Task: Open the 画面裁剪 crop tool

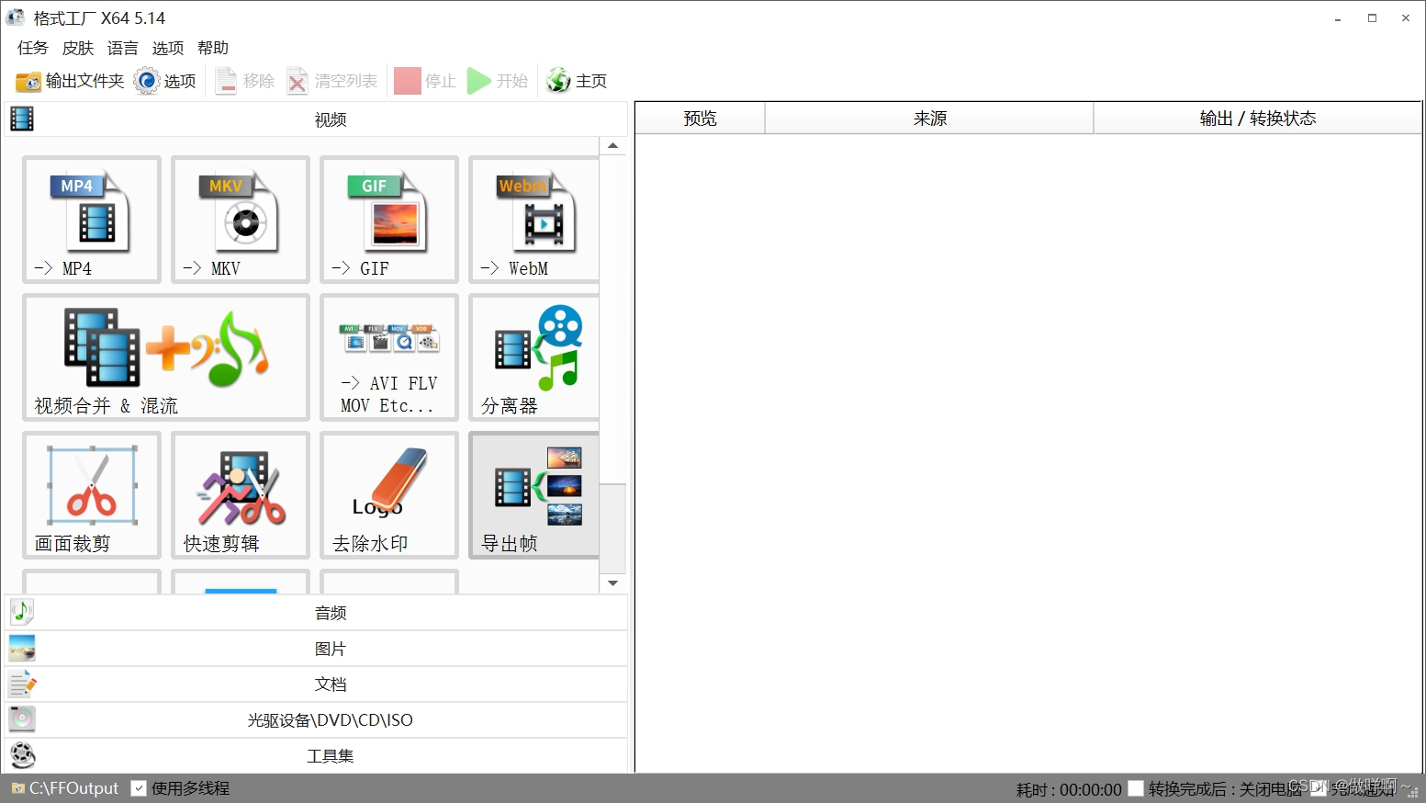Action: click(92, 495)
